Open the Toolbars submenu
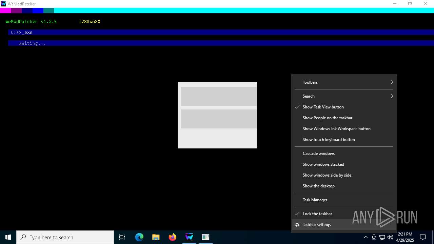434x244 pixels. [x=344, y=82]
